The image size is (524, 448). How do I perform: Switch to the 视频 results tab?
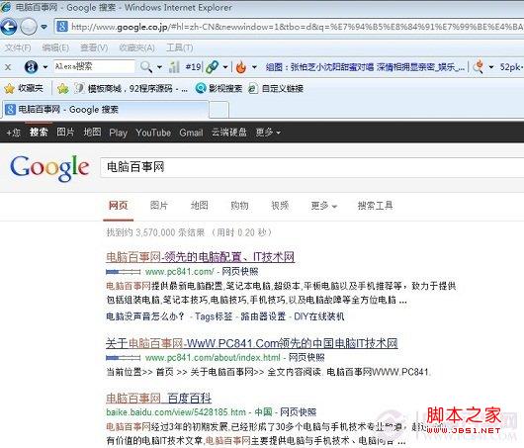tap(280, 206)
